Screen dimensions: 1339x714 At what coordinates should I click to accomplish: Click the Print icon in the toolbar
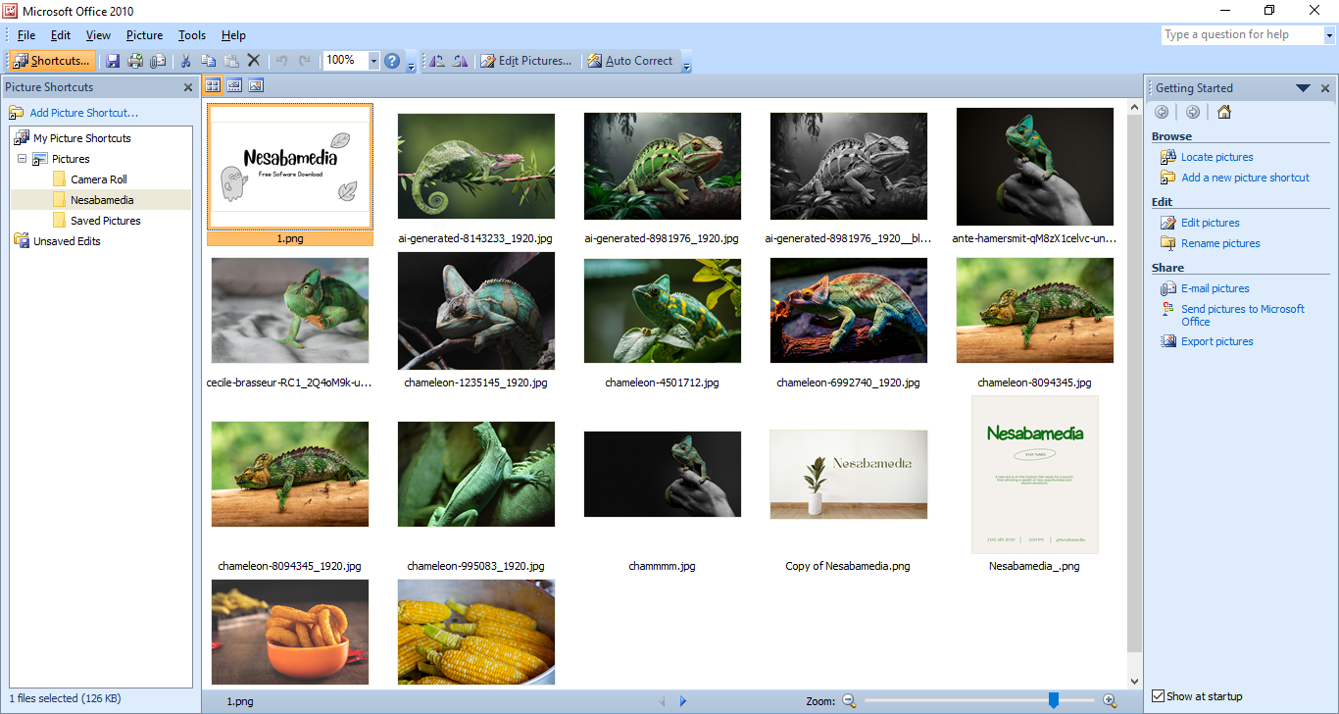pyautogui.click(x=135, y=61)
